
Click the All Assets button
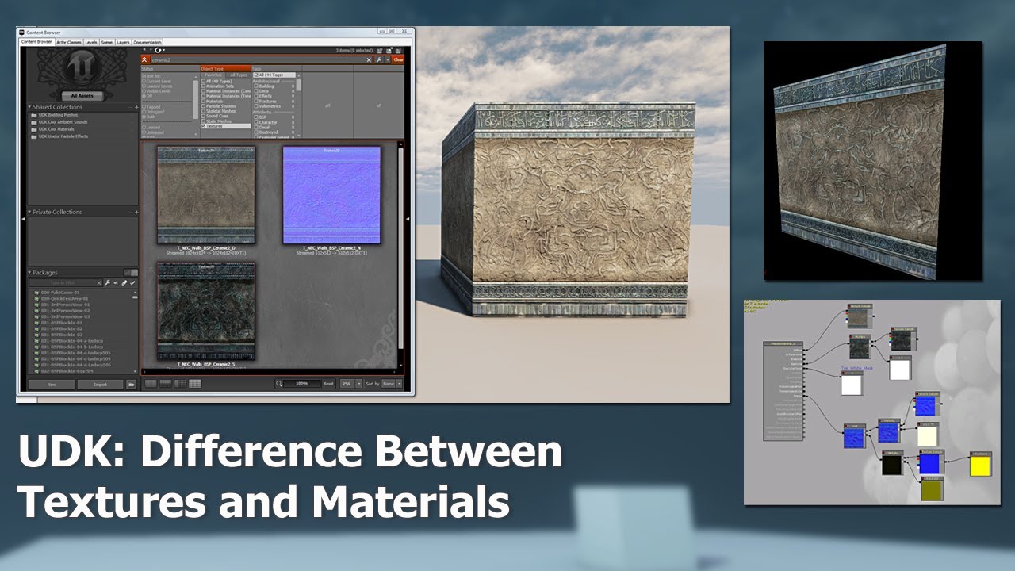pyautogui.click(x=82, y=95)
